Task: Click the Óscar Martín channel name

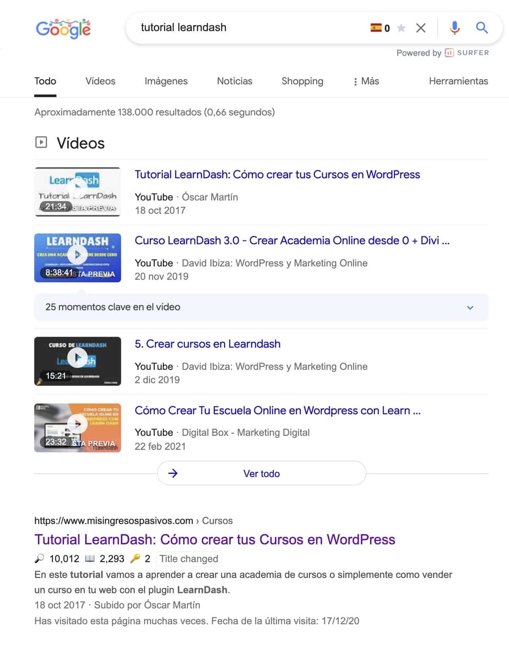Action: pyautogui.click(x=210, y=197)
